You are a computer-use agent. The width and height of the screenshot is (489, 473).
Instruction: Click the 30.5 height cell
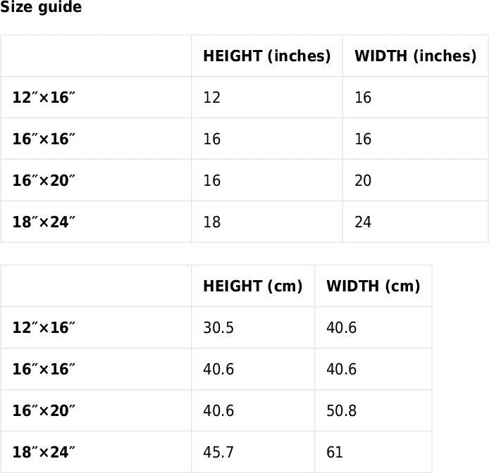point(218,328)
